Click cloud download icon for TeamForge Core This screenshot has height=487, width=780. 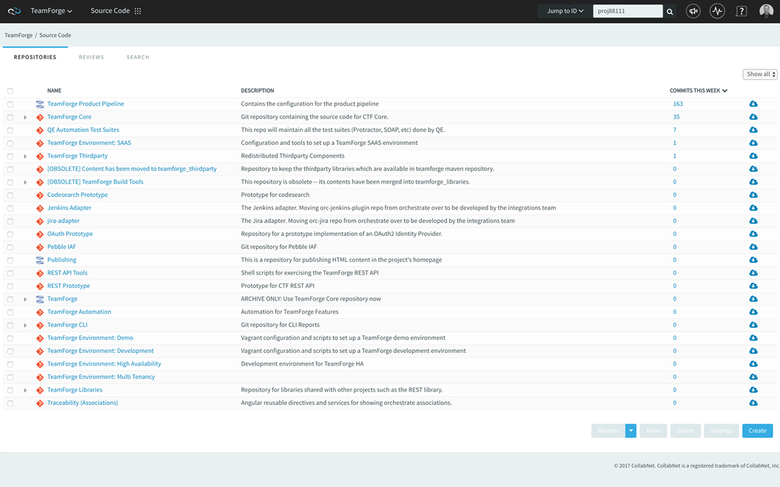[x=753, y=117]
